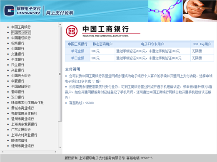Click the USB Key用户 column header
The height and width of the screenshot is (162, 217).
[202, 44]
